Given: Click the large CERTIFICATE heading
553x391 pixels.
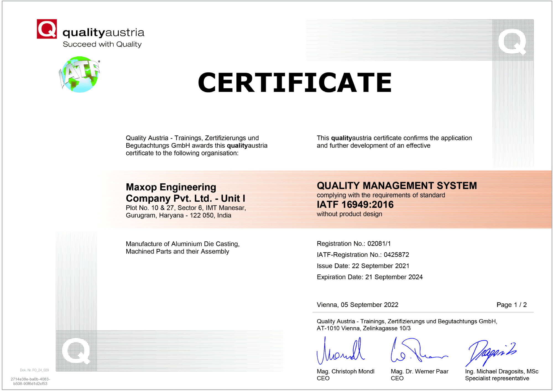Looking at the screenshot, I should pyautogui.click(x=295, y=82).
